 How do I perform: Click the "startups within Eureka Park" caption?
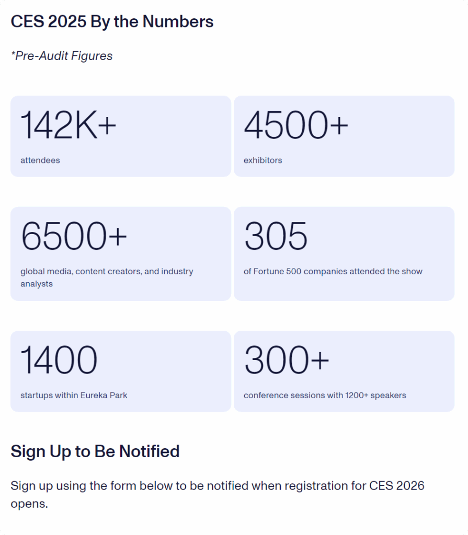(74, 396)
